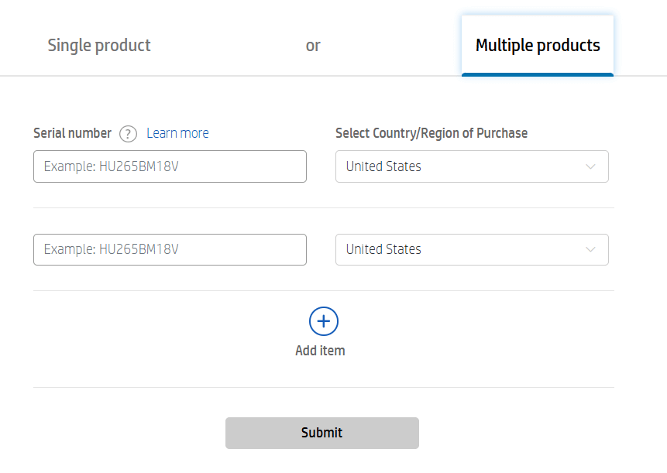Click the chevron arrow in second country dropdown
Viewport: 667px width, 473px height.
click(591, 249)
